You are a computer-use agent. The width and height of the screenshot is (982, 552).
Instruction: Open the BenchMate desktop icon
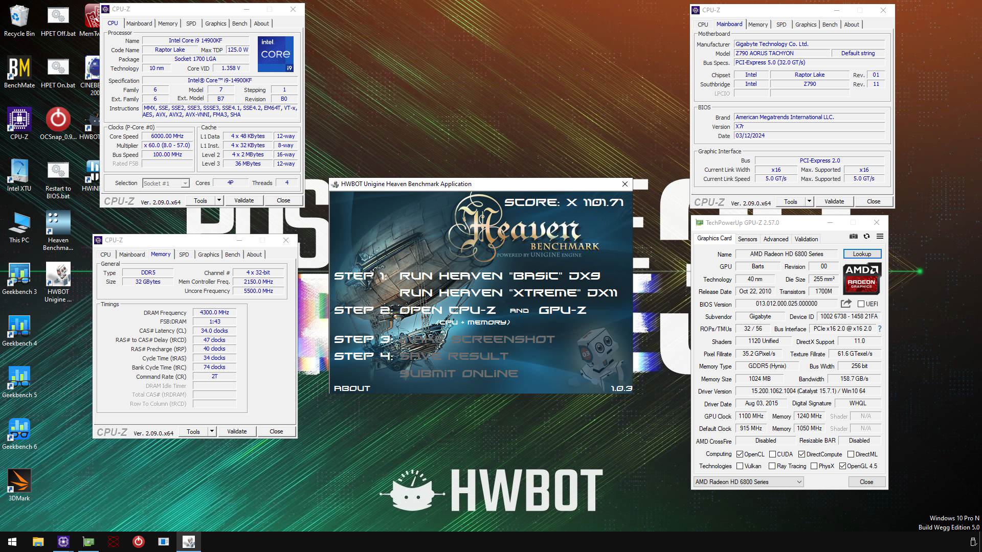point(19,72)
